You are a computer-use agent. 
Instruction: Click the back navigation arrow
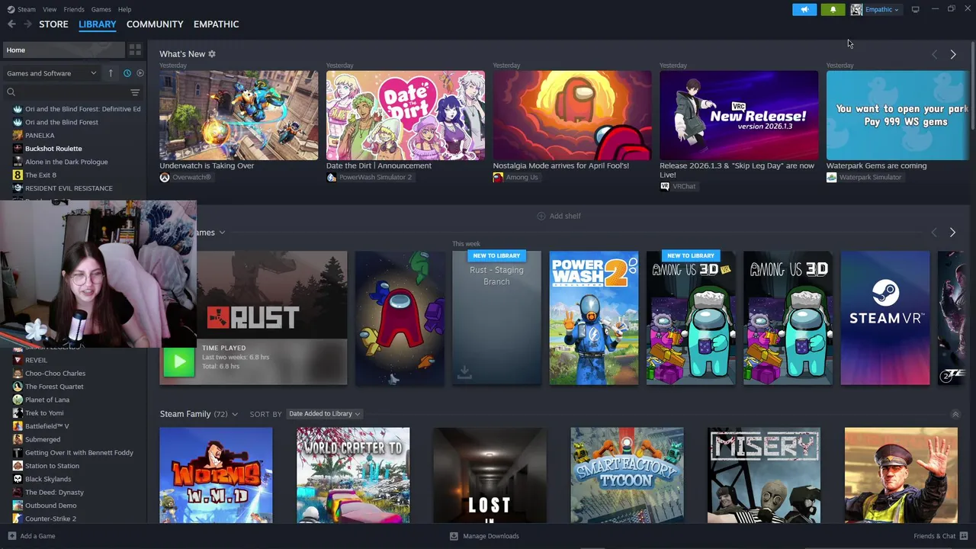tap(11, 24)
